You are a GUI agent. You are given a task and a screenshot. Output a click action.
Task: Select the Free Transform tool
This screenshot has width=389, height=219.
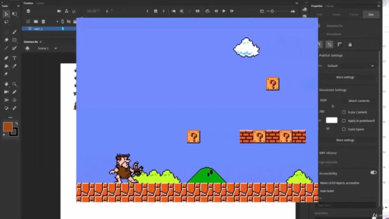point(14,14)
